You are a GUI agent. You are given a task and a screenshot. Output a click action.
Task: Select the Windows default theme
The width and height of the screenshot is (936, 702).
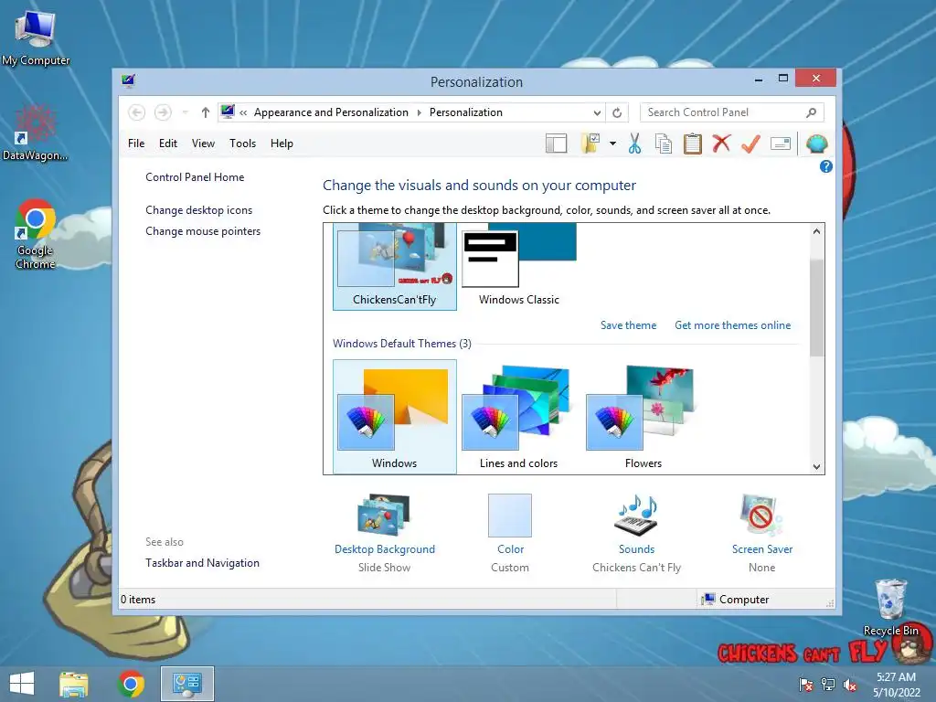click(x=395, y=417)
